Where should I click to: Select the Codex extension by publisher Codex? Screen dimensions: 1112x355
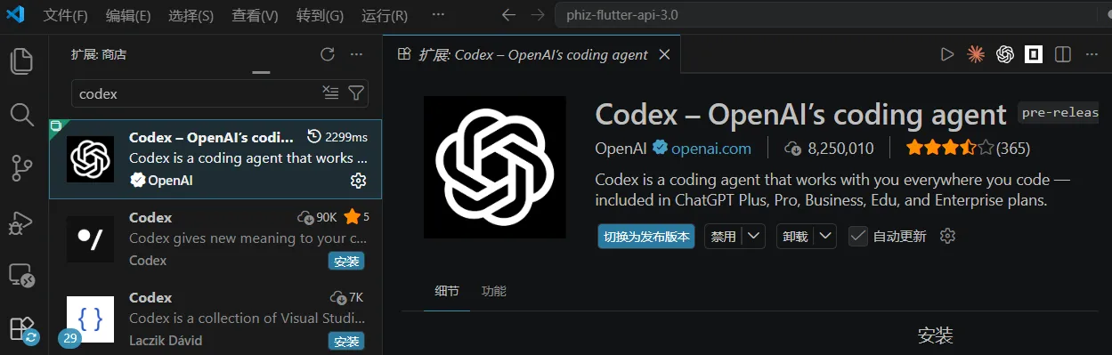click(x=215, y=239)
